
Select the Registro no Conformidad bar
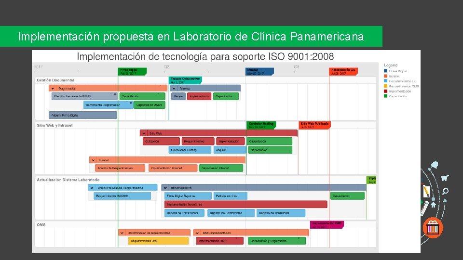pyautogui.click(x=231, y=213)
